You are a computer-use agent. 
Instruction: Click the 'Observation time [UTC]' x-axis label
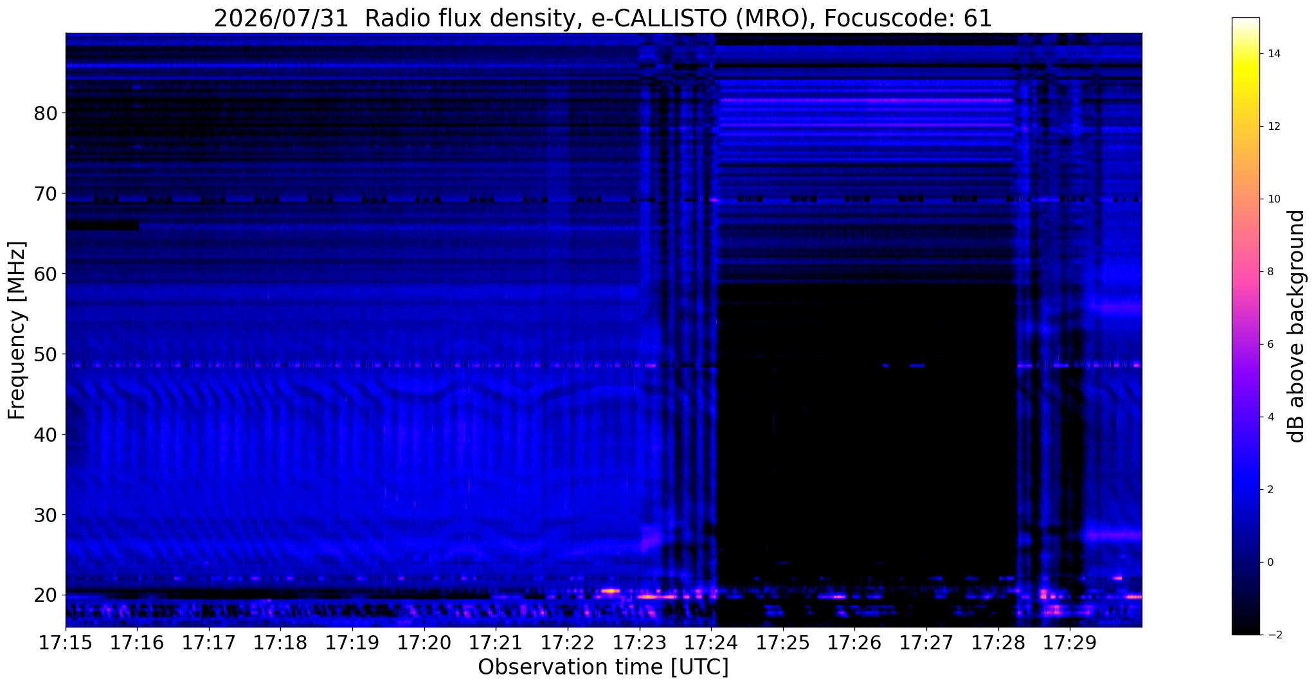603,667
